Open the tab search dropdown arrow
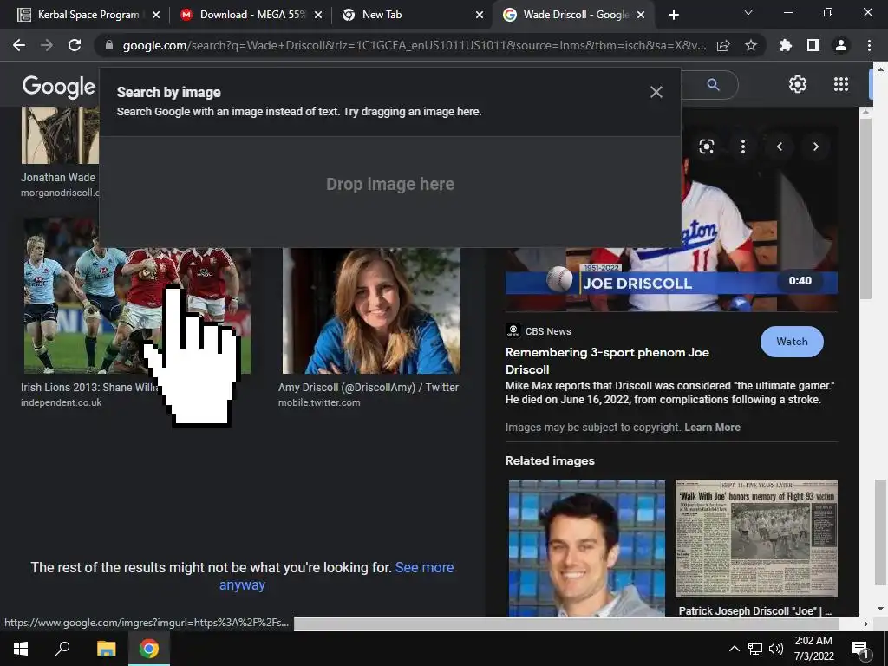 [x=748, y=12]
